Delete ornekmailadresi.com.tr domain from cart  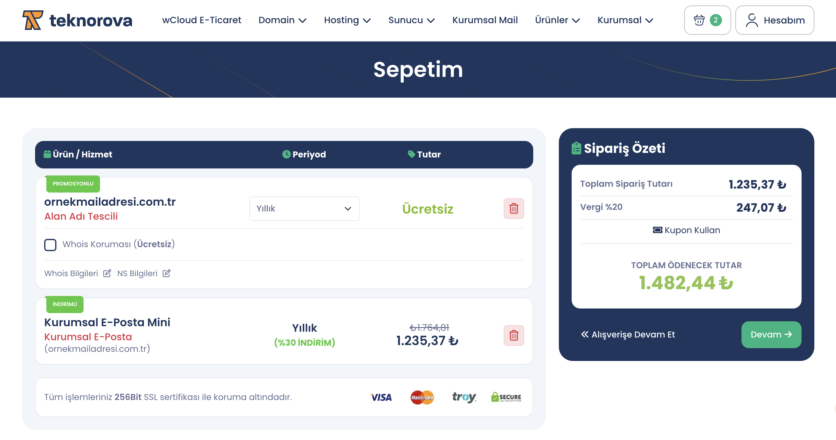[513, 208]
